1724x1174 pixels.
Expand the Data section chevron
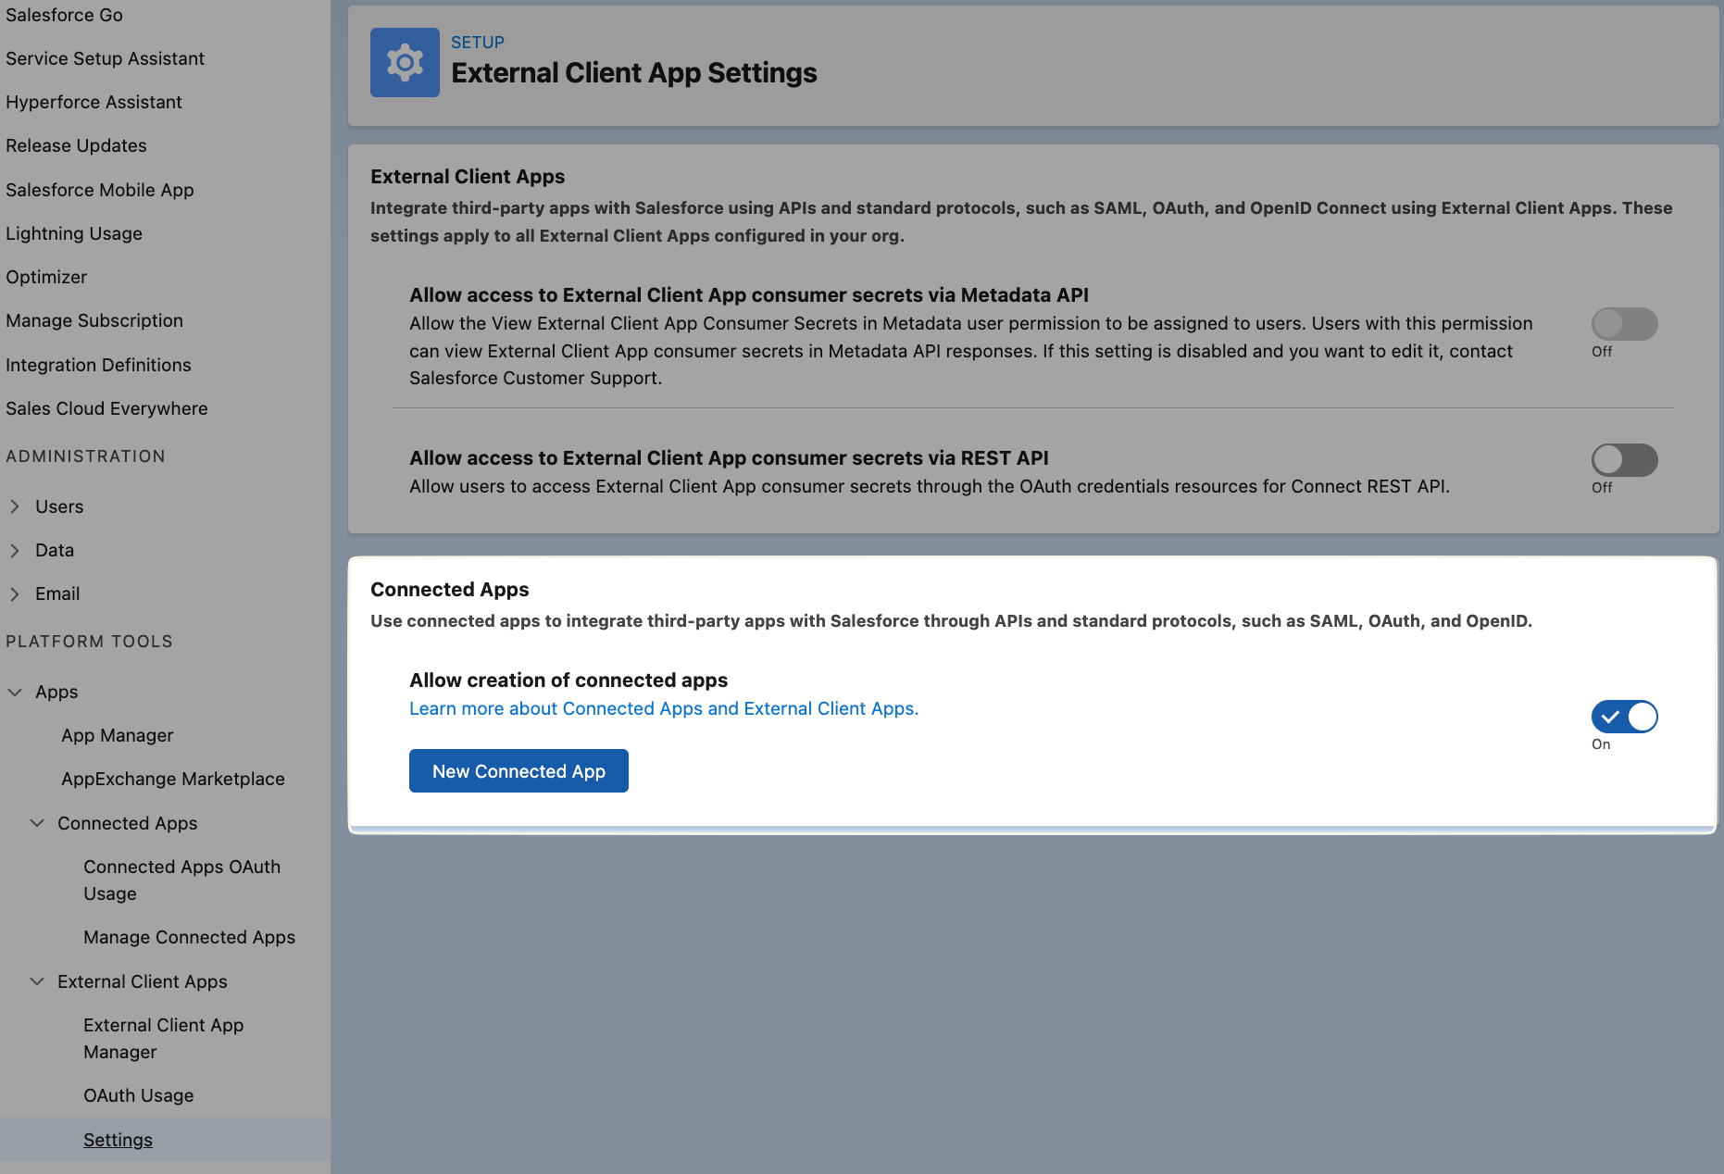pyautogui.click(x=15, y=550)
